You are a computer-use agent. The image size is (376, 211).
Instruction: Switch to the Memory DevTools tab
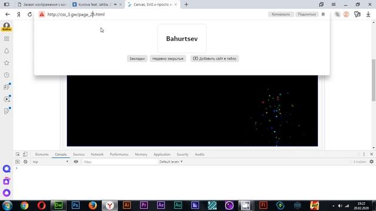[141, 155]
